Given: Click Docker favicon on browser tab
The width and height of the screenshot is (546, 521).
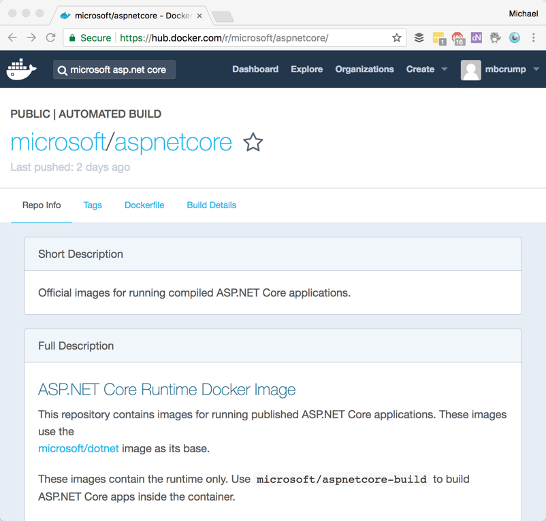Looking at the screenshot, I should click(x=65, y=16).
